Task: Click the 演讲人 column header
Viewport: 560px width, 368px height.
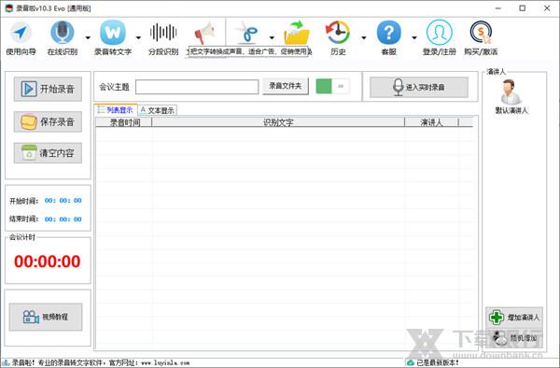Action: 431,122
